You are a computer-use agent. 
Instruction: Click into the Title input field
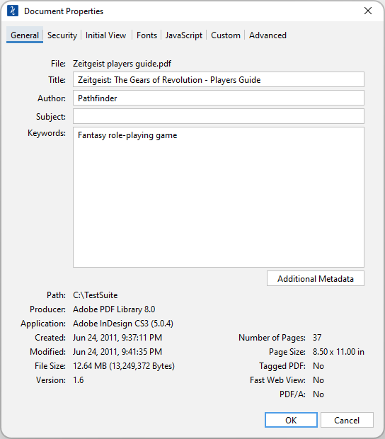click(219, 79)
